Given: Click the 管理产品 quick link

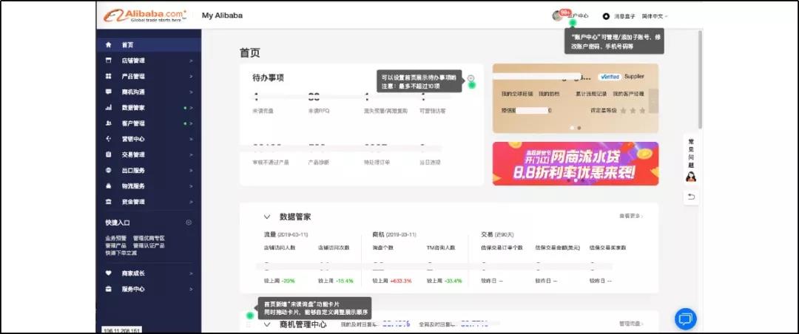Looking at the screenshot, I should [115, 245].
